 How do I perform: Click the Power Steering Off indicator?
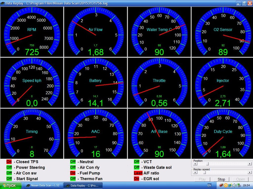9,167
